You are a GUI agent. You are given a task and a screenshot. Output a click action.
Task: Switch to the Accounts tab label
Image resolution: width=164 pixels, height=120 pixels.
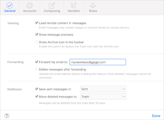(30, 11)
